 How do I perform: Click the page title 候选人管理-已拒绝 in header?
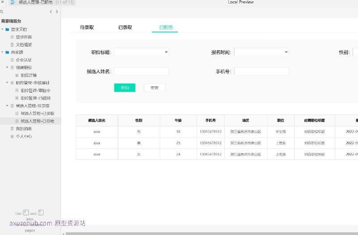tap(36, 2)
